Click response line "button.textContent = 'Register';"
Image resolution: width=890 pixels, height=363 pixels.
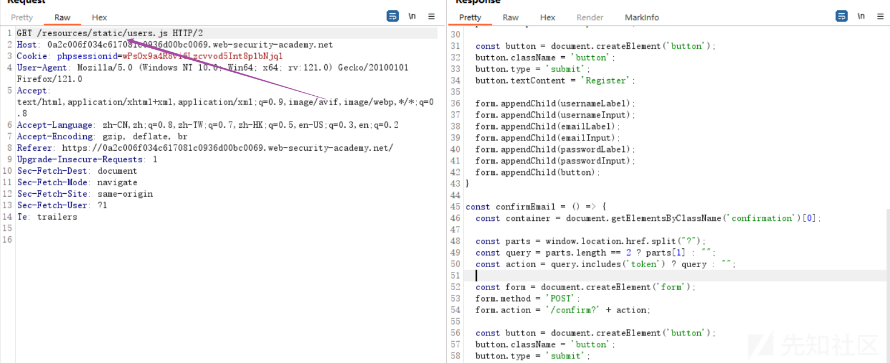tap(555, 80)
